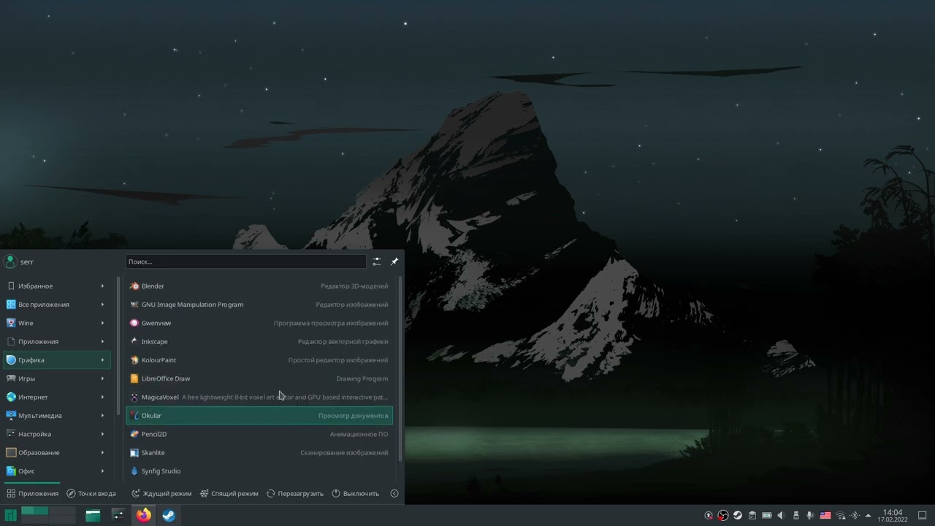
Task: Open the menu settings configure icon
Action: (x=377, y=262)
